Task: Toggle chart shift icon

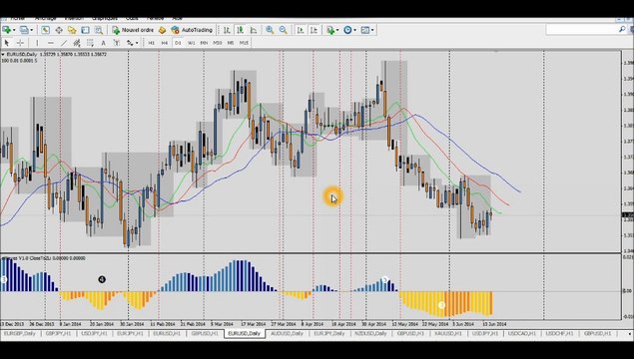Action: pyautogui.click(x=314, y=30)
